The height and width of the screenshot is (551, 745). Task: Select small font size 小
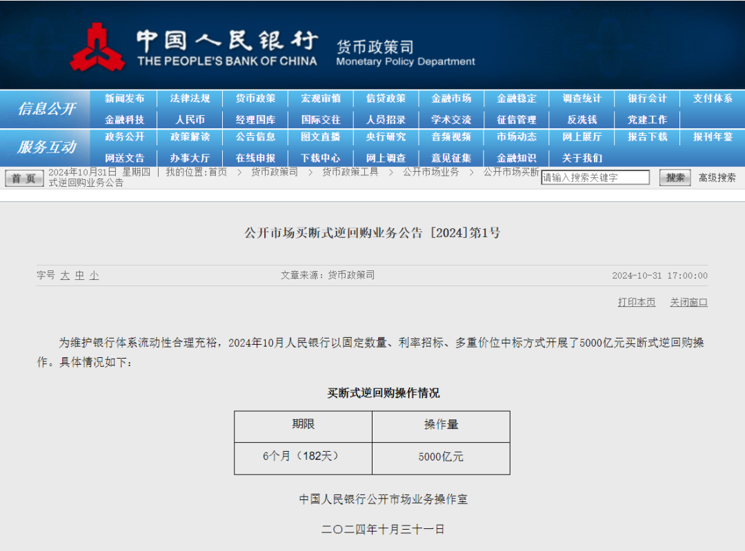pyautogui.click(x=94, y=275)
